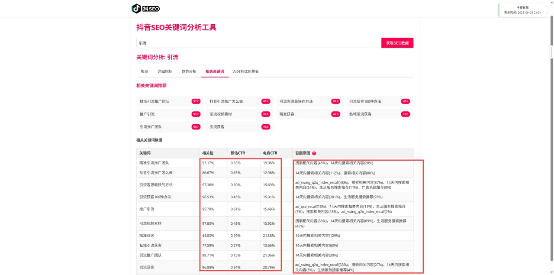Click table row 私域引流获客

275,246
